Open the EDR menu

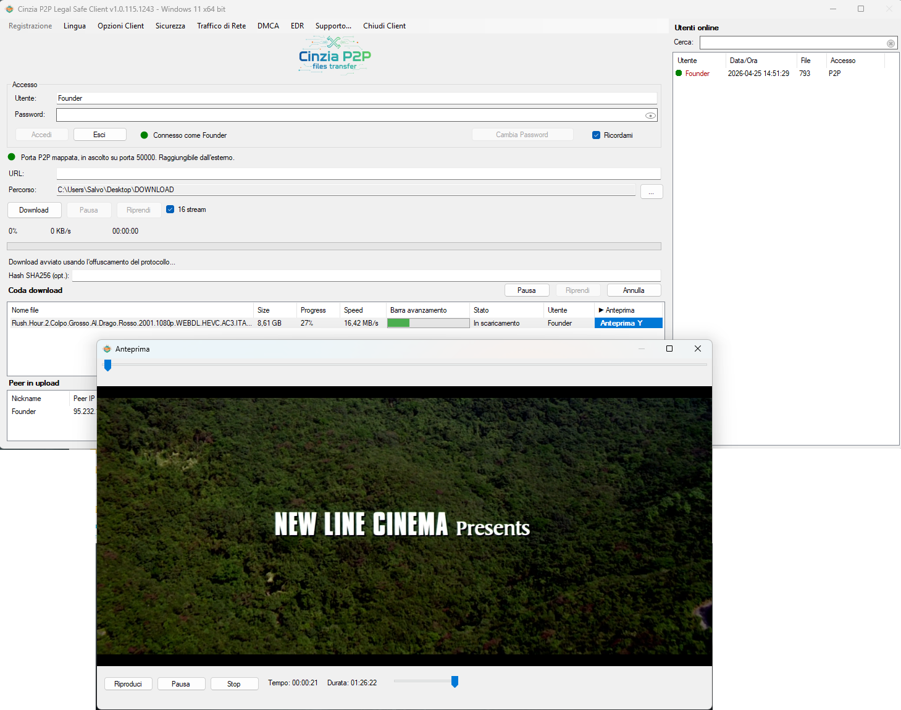(x=298, y=26)
